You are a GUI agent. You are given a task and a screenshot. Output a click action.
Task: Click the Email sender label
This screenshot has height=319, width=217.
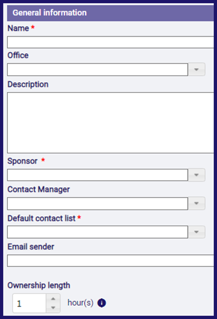[x=31, y=247]
